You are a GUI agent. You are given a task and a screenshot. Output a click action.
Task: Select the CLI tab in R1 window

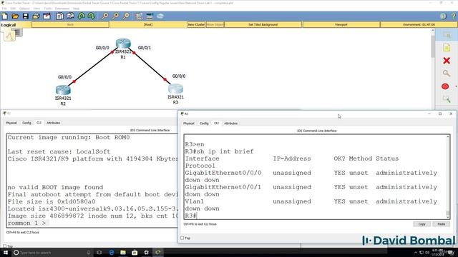39,123
